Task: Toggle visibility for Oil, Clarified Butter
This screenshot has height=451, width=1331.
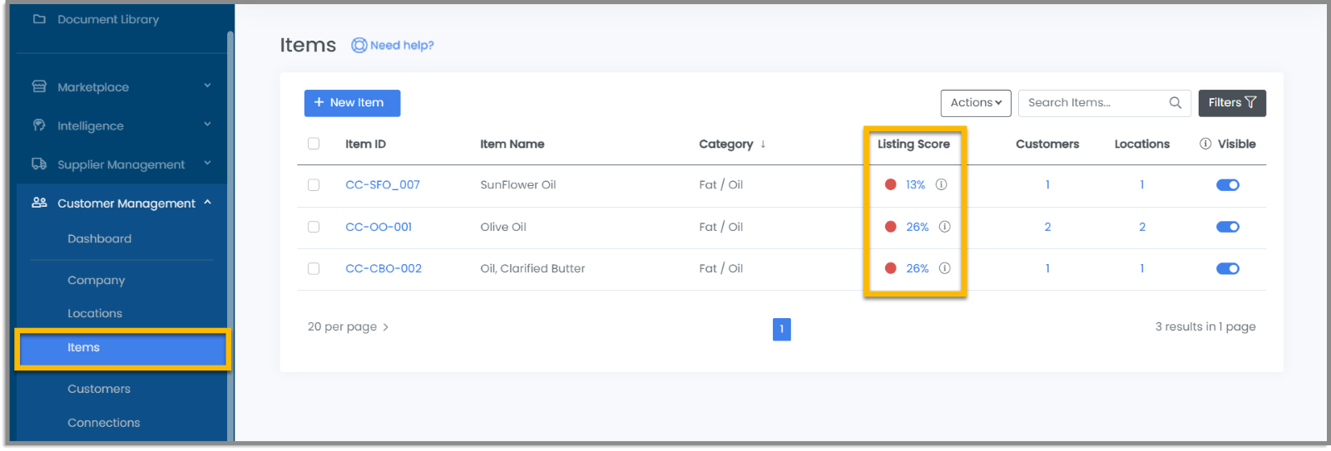Action: click(x=1227, y=268)
